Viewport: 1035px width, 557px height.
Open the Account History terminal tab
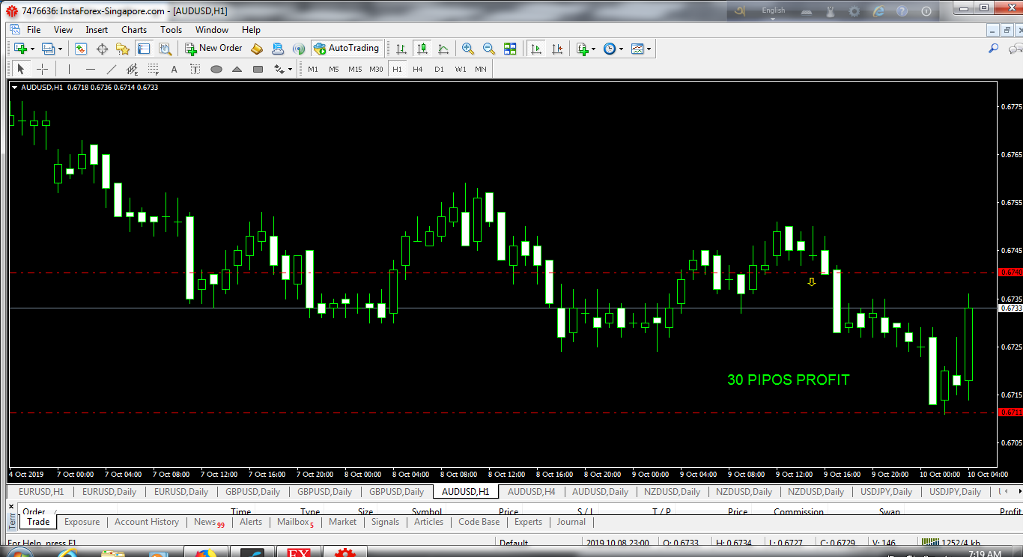coord(147,522)
